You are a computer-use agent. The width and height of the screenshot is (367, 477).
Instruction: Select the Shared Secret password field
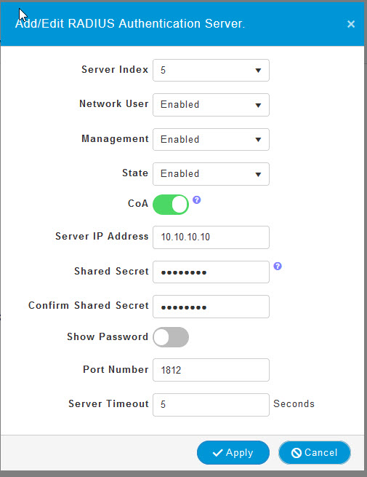[211, 272]
